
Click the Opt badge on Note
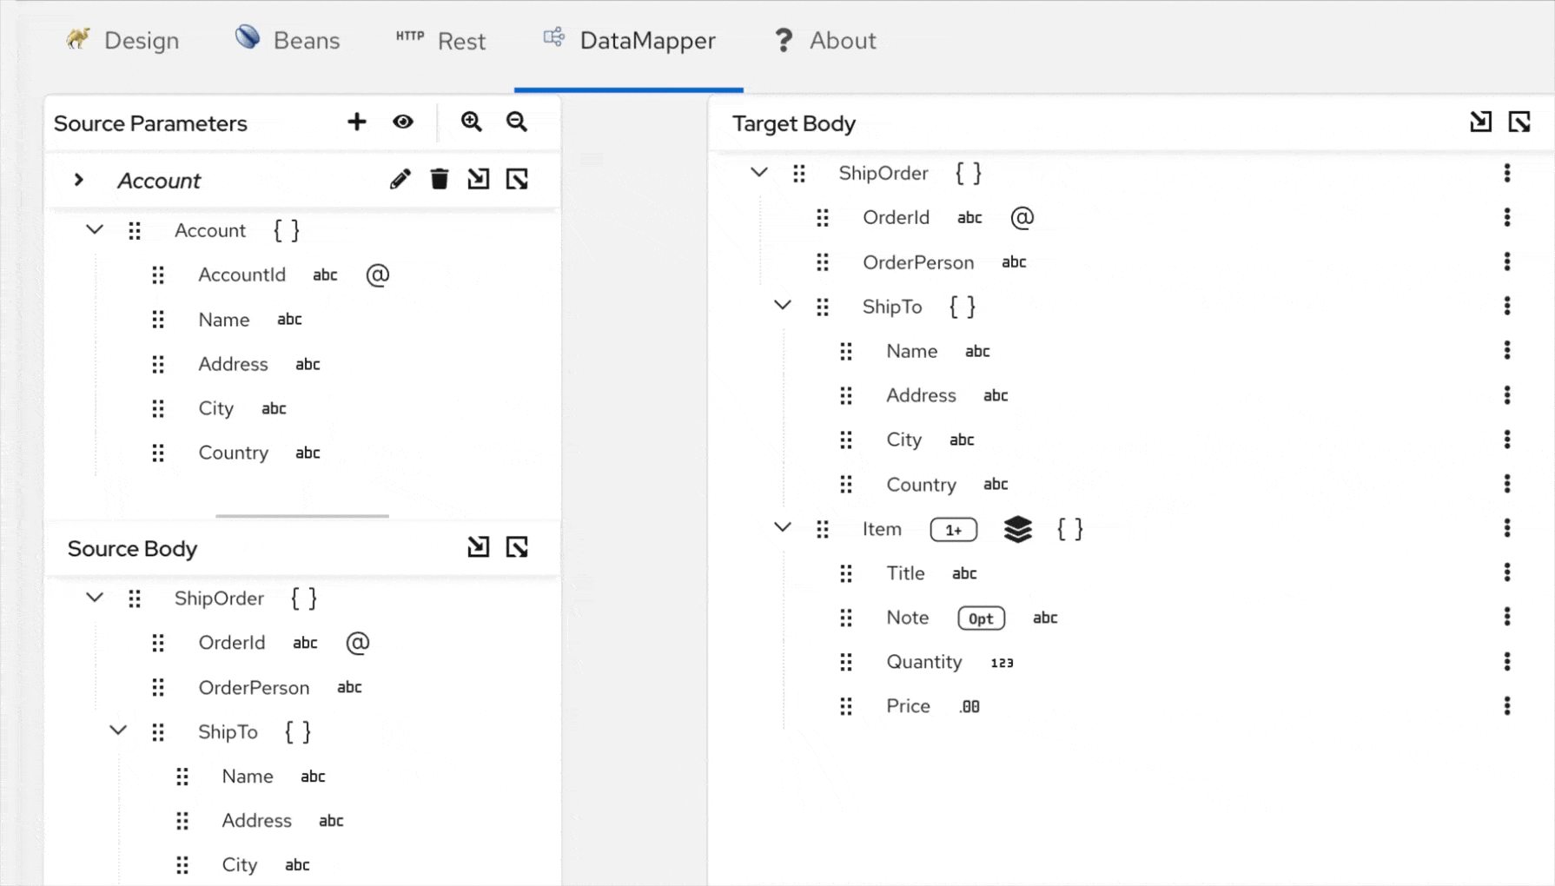point(981,618)
